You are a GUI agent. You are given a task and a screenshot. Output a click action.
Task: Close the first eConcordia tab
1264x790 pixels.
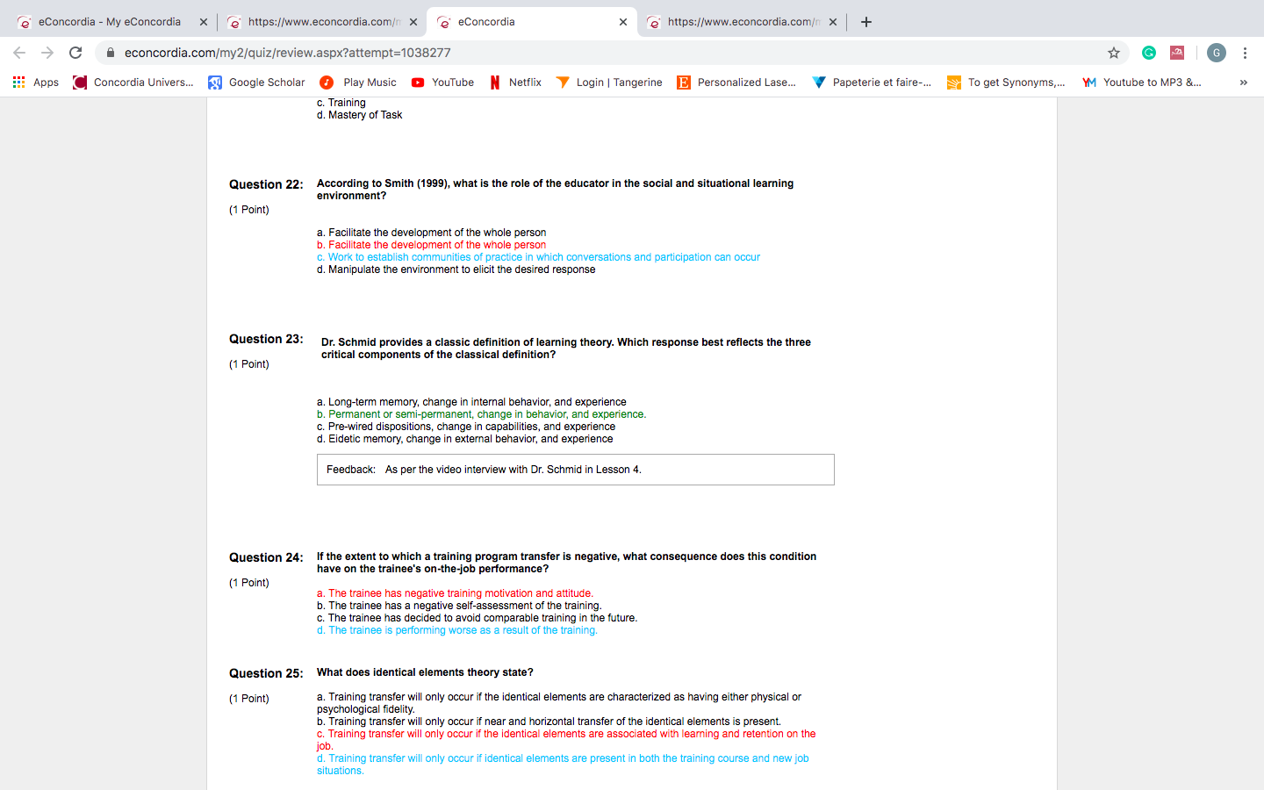(203, 22)
